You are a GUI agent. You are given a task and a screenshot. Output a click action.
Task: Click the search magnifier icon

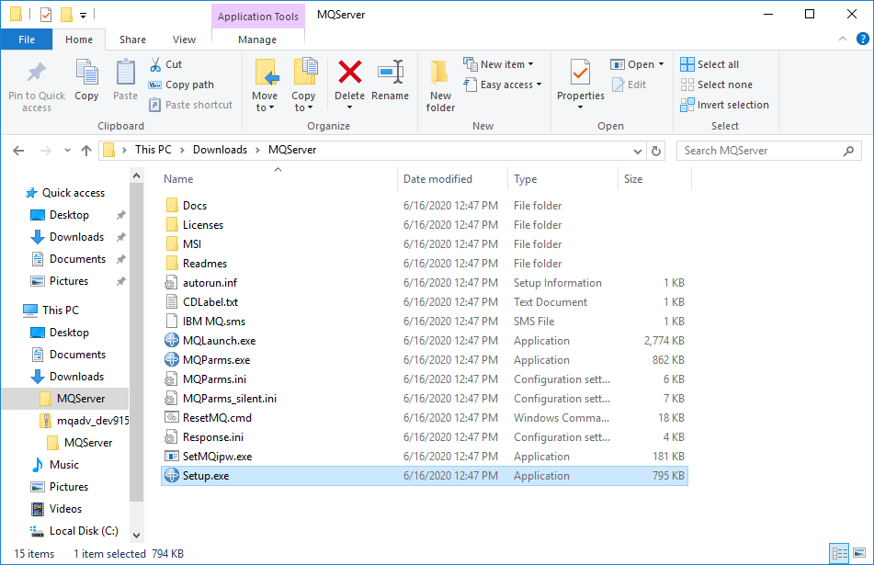[x=848, y=151]
